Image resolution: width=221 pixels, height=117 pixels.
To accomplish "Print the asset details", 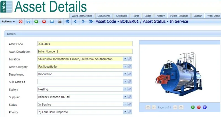I will click(x=60, y=22).
